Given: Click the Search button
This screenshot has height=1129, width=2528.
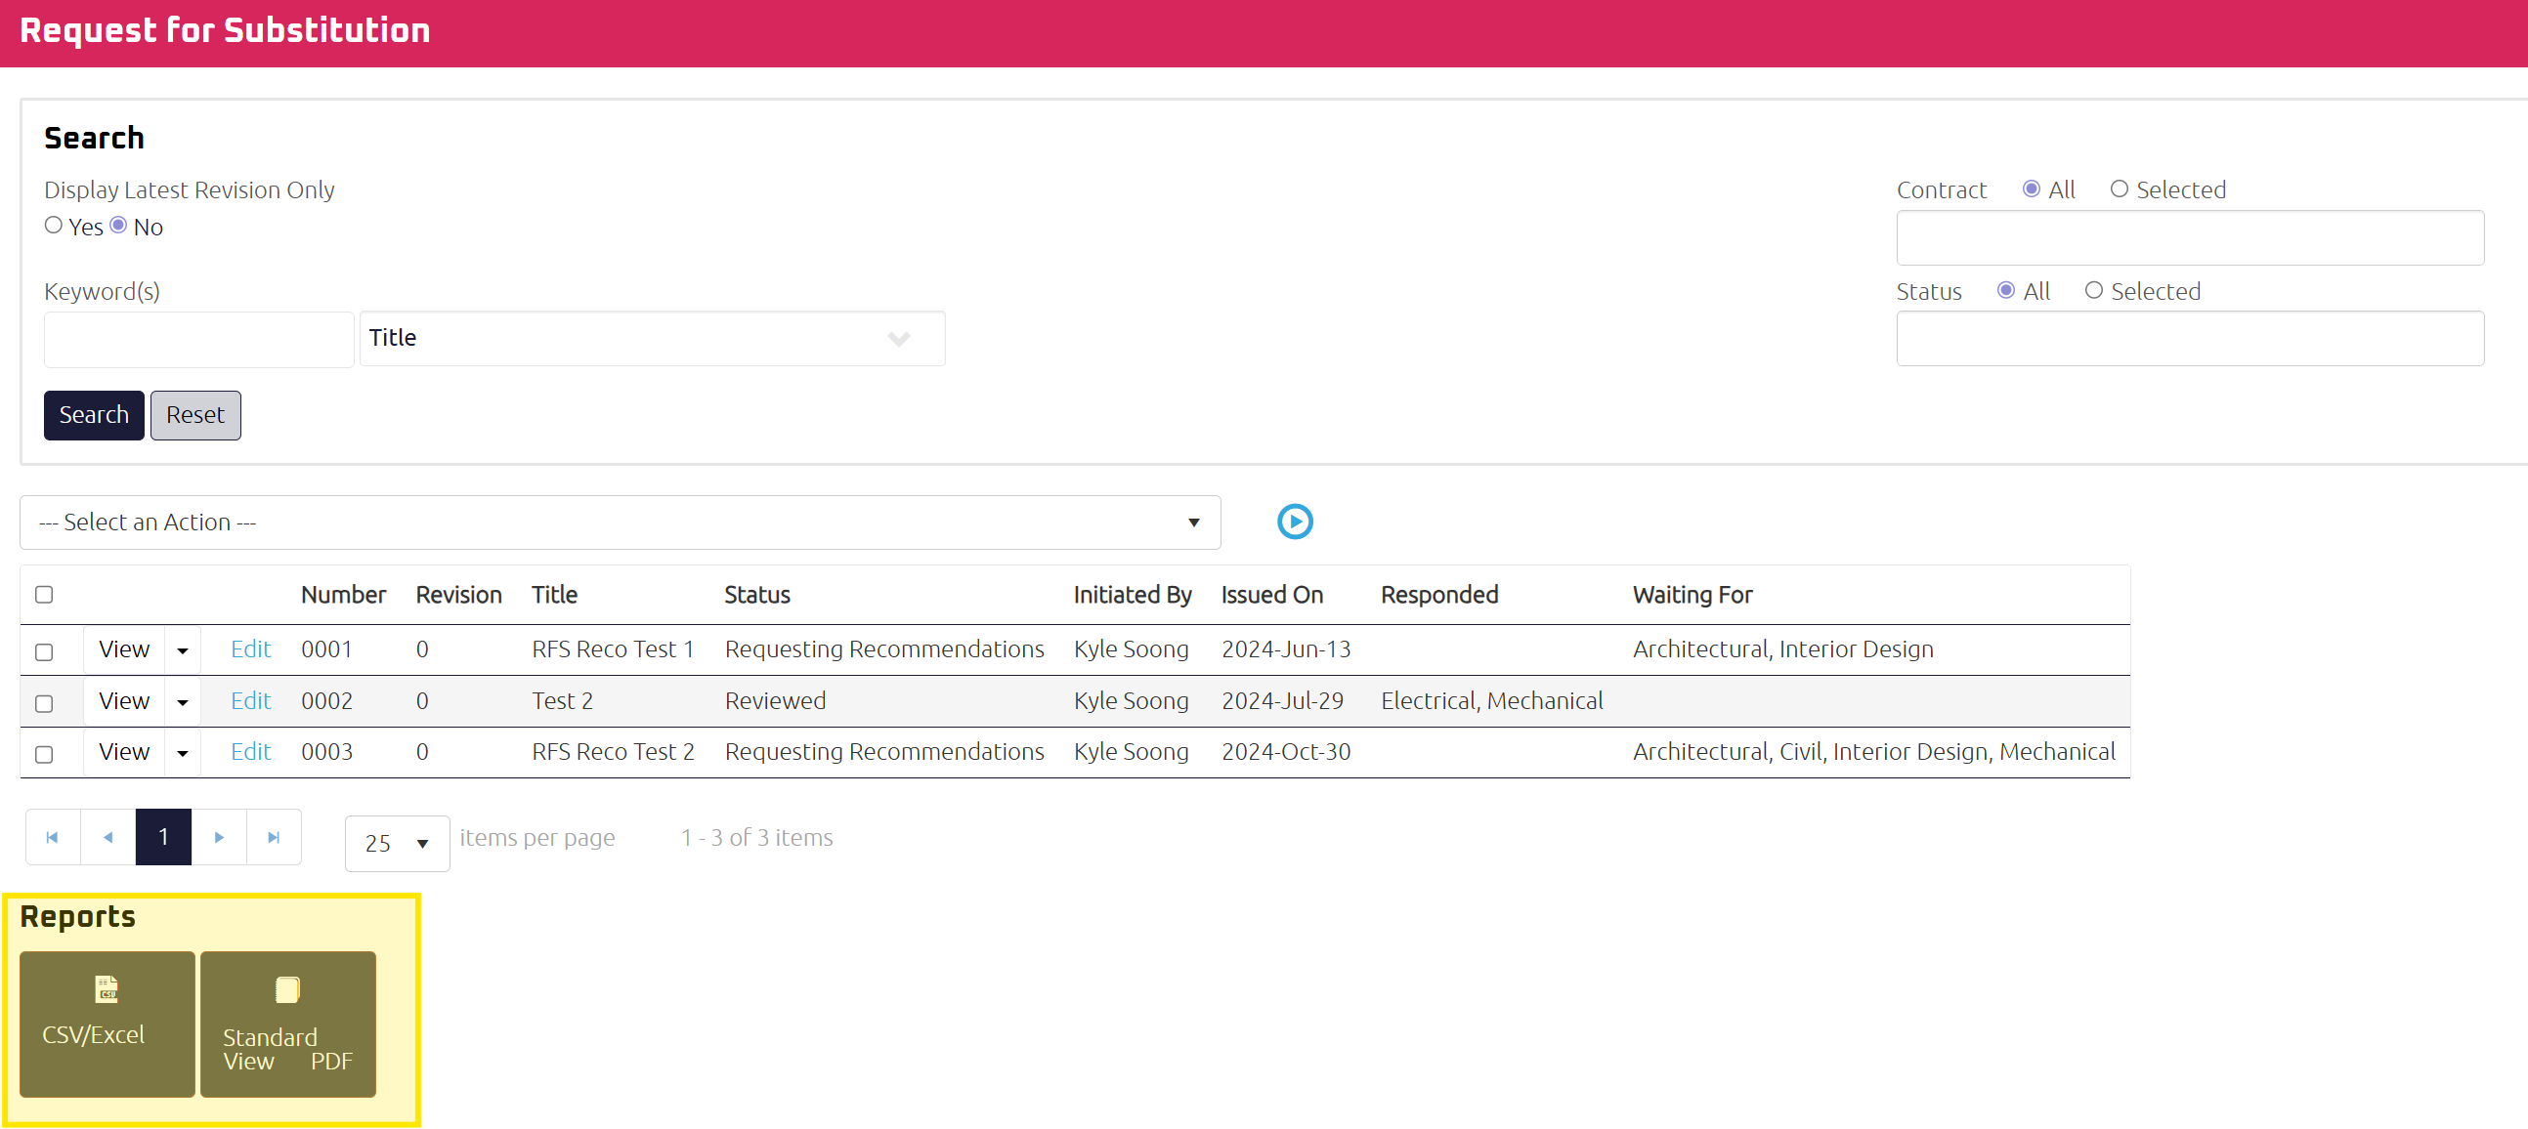Looking at the screenshot, I should pos(94,415).
